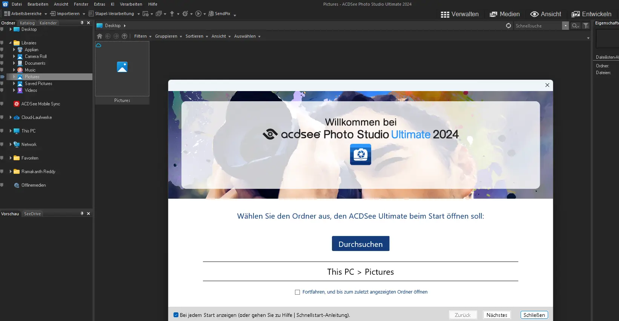Viewport: 619px width, 321px height.
Task: Click into the Schnellsuche search field
Action: (x=538, y=26)
